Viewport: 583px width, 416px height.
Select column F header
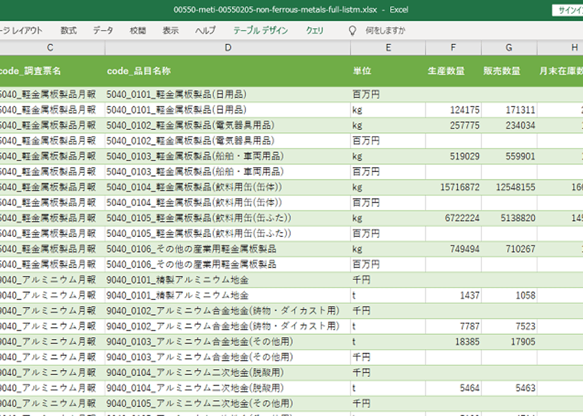tap(453, 47)
